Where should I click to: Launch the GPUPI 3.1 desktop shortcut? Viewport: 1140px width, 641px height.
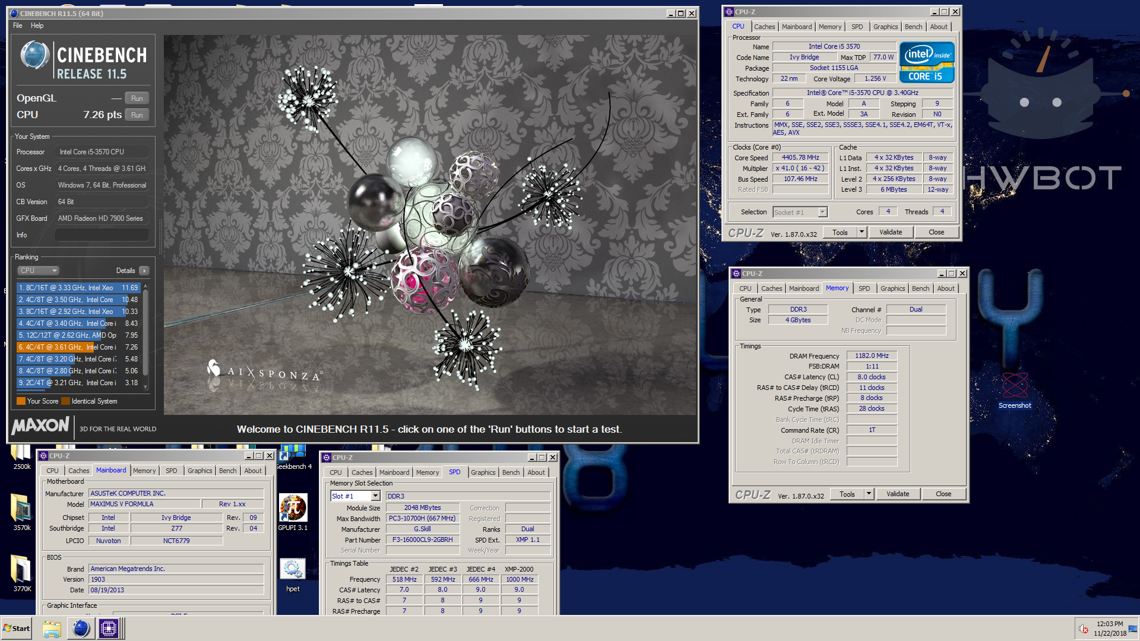coord(293,512)
